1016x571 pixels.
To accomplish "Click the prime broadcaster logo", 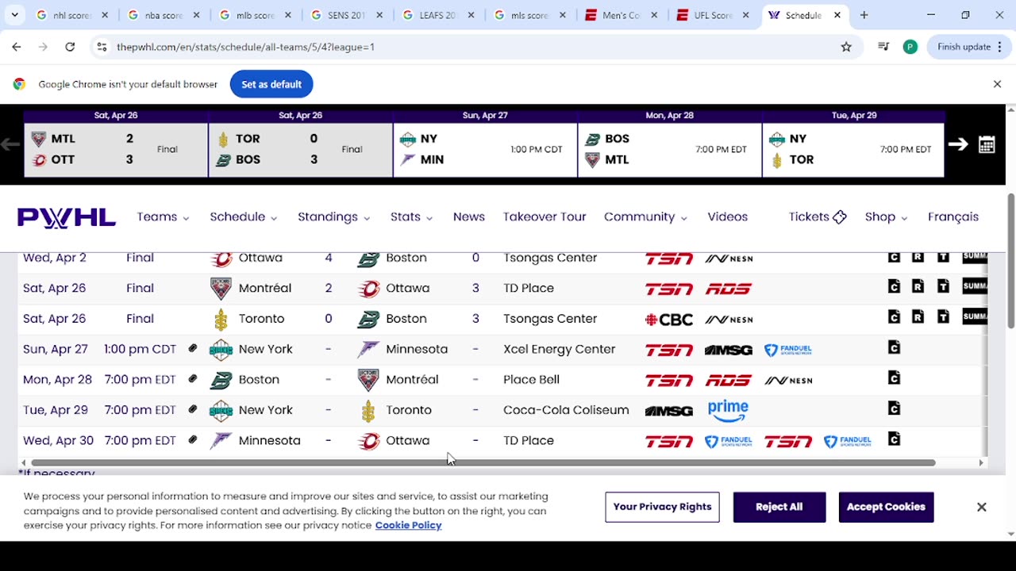I will (x=728, y=411).
